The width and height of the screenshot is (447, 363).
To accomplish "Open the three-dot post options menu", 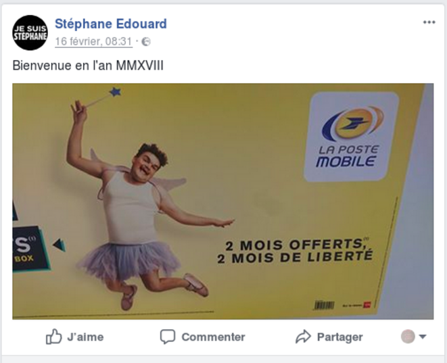I will pyautogui.click(x=429, y=22).
